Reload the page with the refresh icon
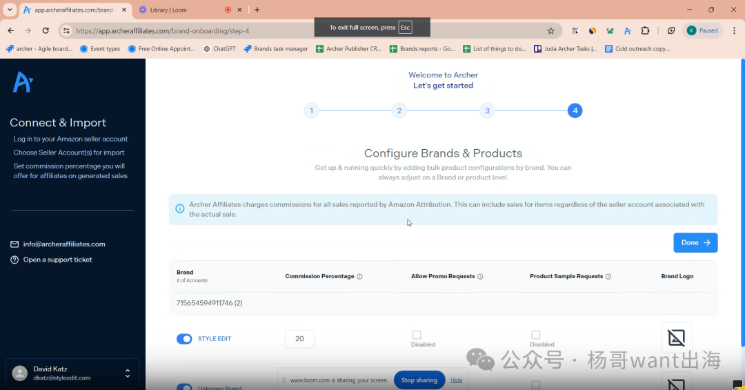Image resolution: width=745 pixels, height=390 pixels. 46,30
